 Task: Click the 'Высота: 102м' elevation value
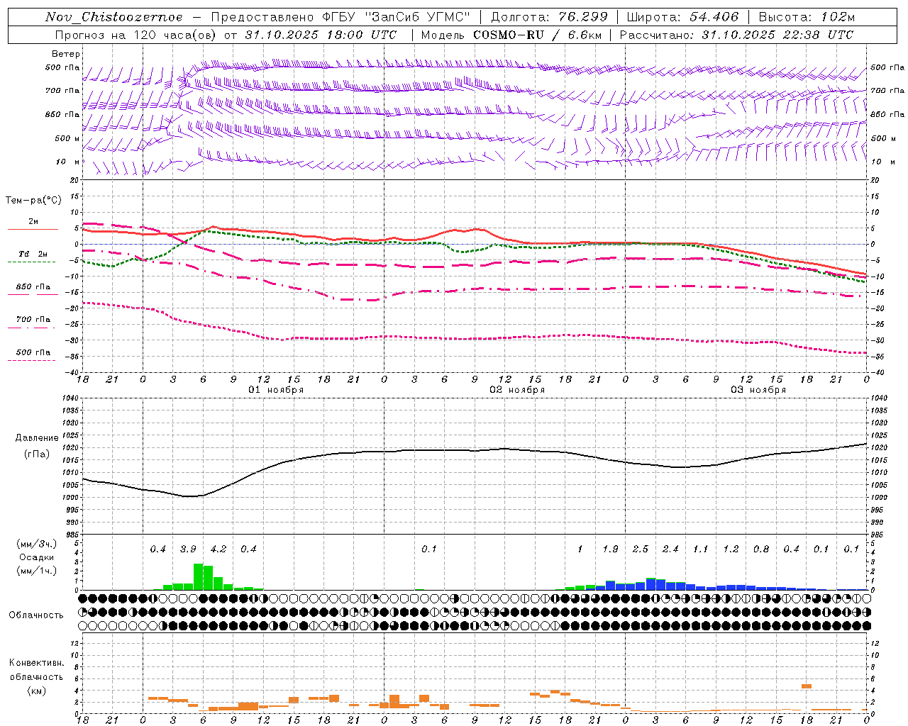[x=807, y=17]
